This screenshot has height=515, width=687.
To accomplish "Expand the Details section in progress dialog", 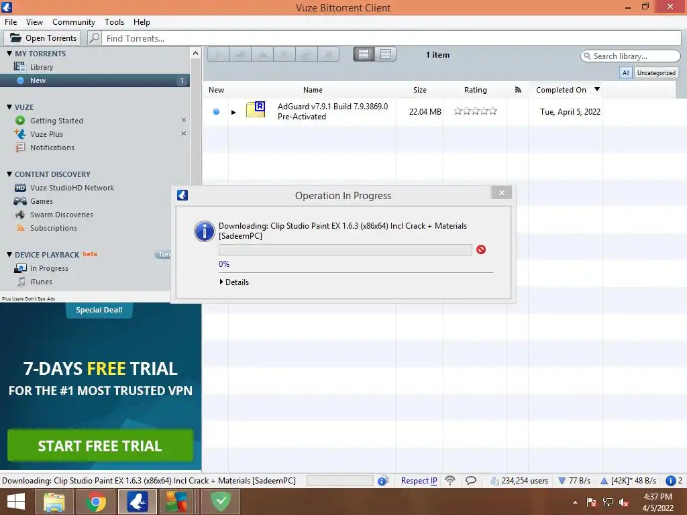I will pos(234,282).
